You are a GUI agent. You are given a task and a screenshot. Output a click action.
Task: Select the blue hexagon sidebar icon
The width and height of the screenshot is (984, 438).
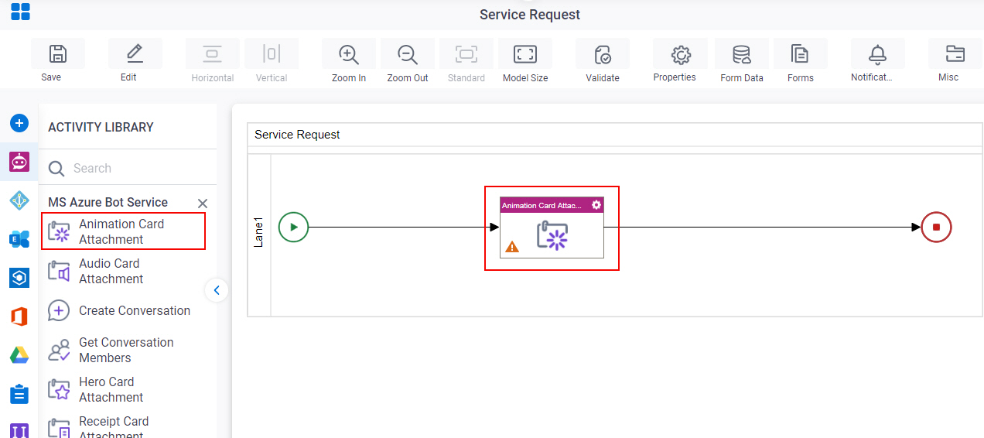point(19,278)
